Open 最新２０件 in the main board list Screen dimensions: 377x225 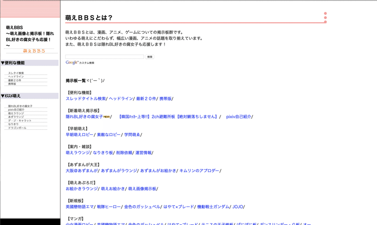[x=146, y=99]
